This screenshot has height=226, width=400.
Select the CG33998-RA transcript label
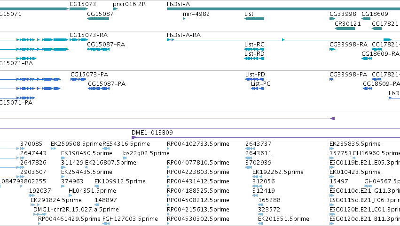point(348,44)
